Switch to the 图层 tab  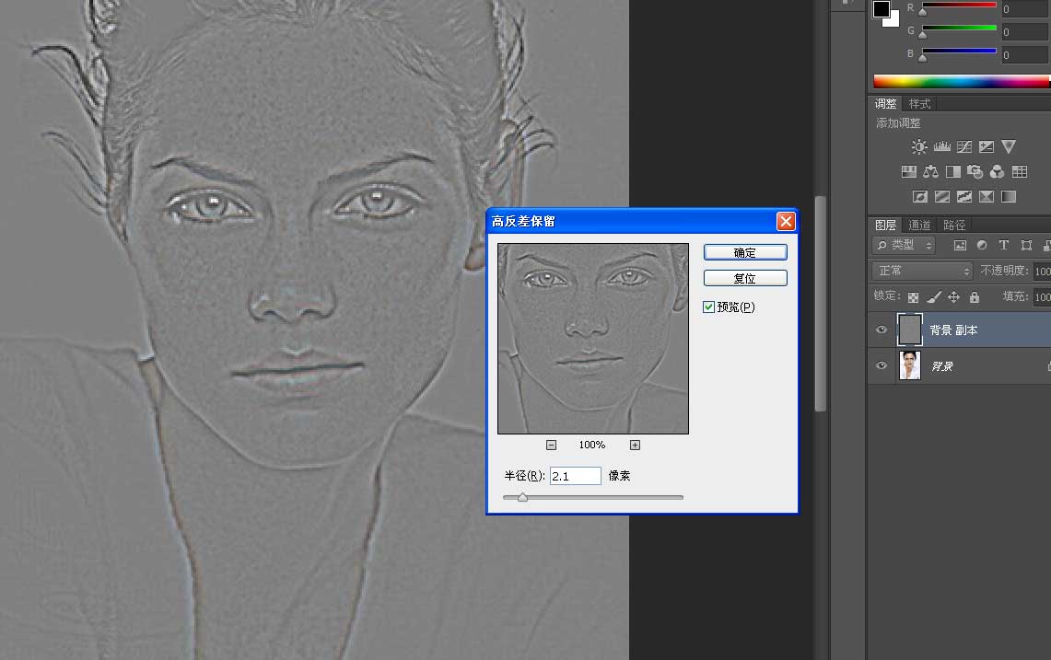885,226
